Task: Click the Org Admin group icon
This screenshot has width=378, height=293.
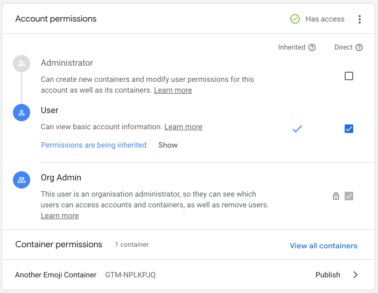Action: point(22,180)
